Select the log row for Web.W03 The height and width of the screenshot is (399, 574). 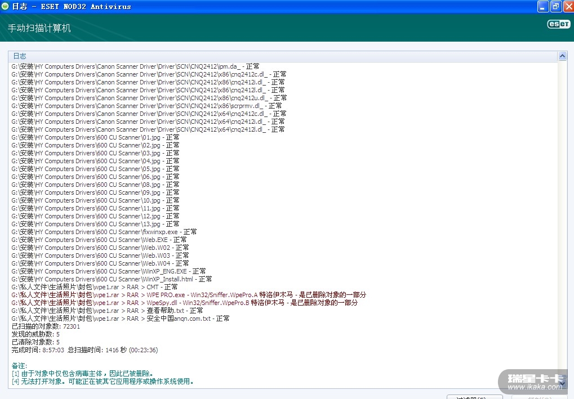(x=100, y=255)
